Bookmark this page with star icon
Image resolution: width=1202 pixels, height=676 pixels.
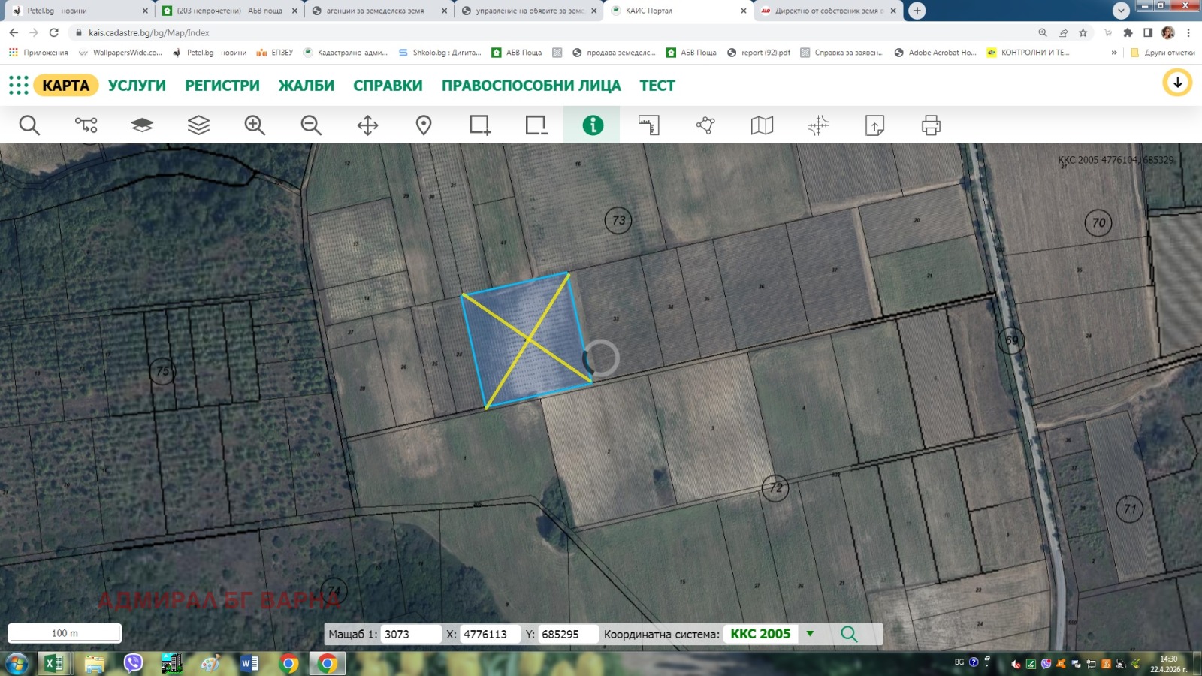pos(1083,32)
